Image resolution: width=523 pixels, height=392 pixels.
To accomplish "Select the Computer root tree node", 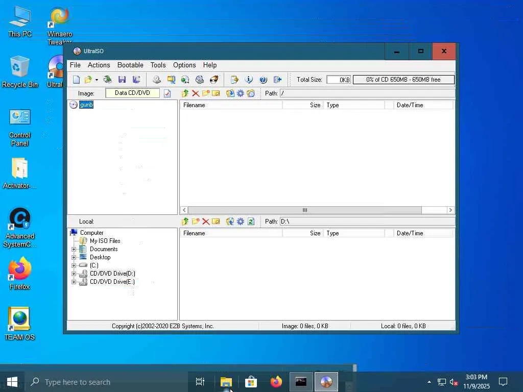I will 91,233.
